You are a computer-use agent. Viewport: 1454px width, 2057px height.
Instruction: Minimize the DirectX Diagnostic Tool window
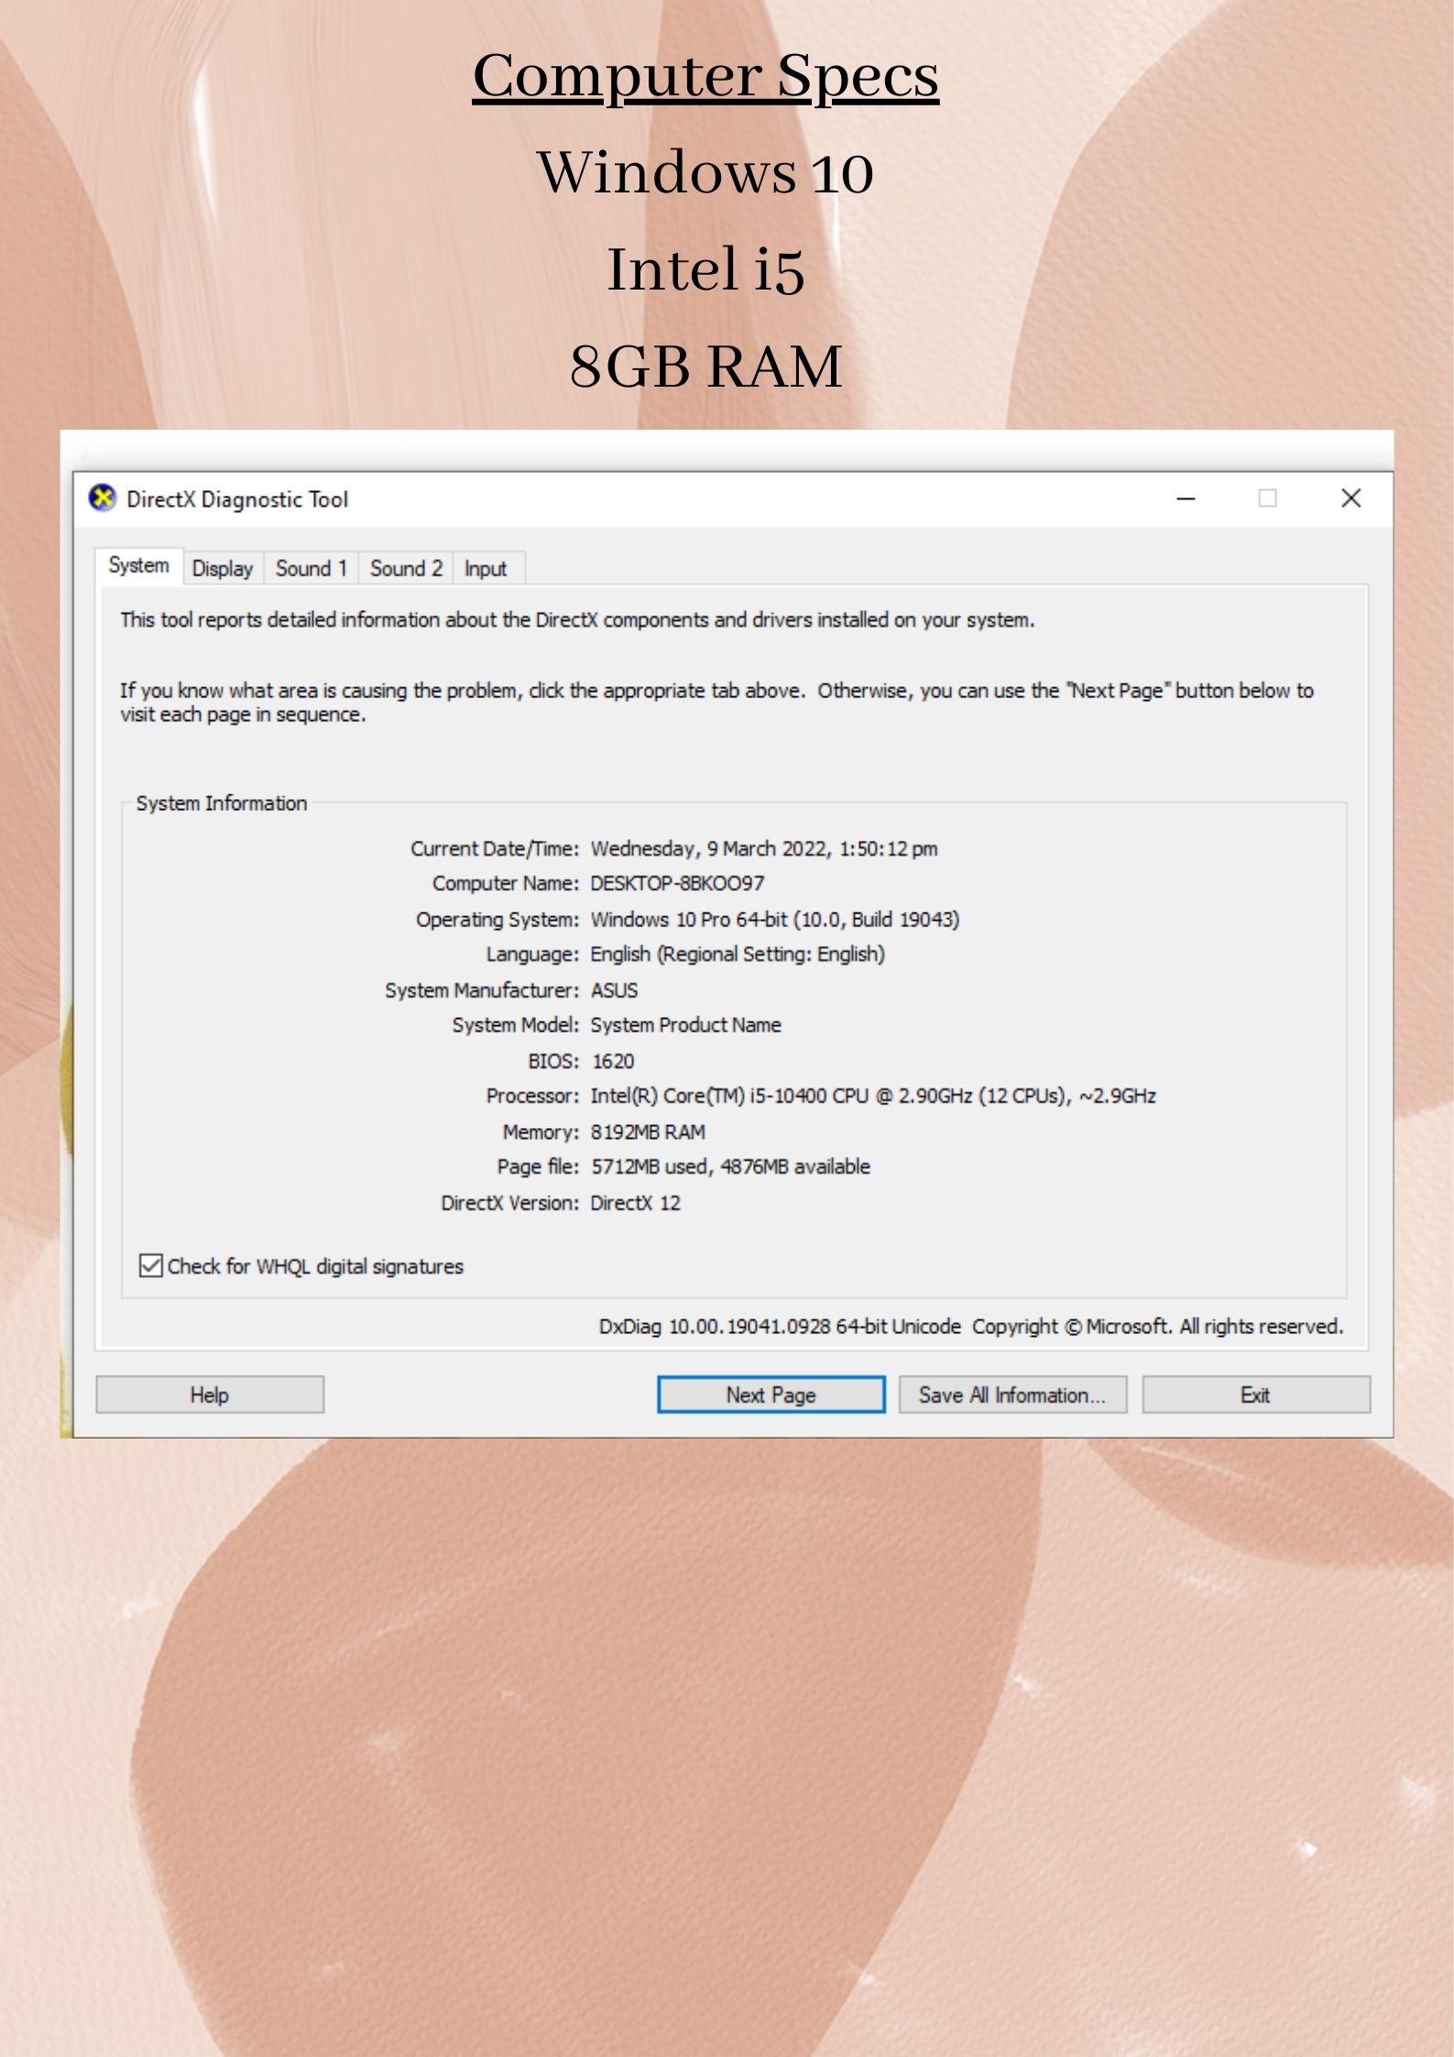point(1186,498)
